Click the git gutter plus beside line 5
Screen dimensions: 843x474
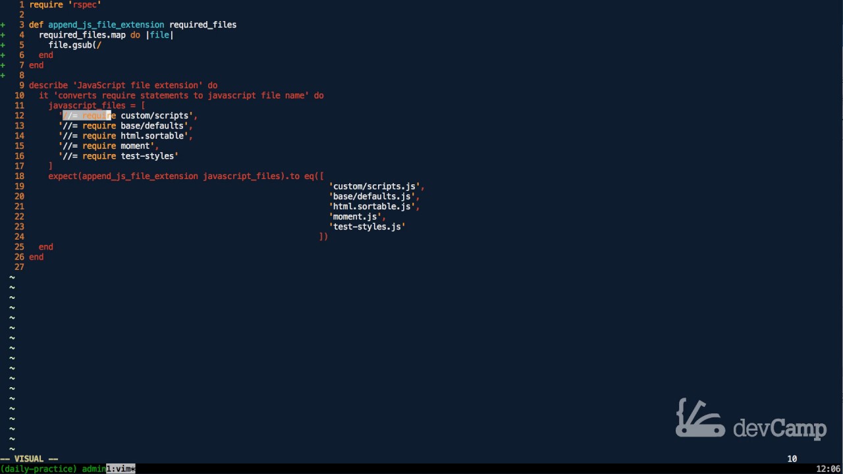(3, 45)
